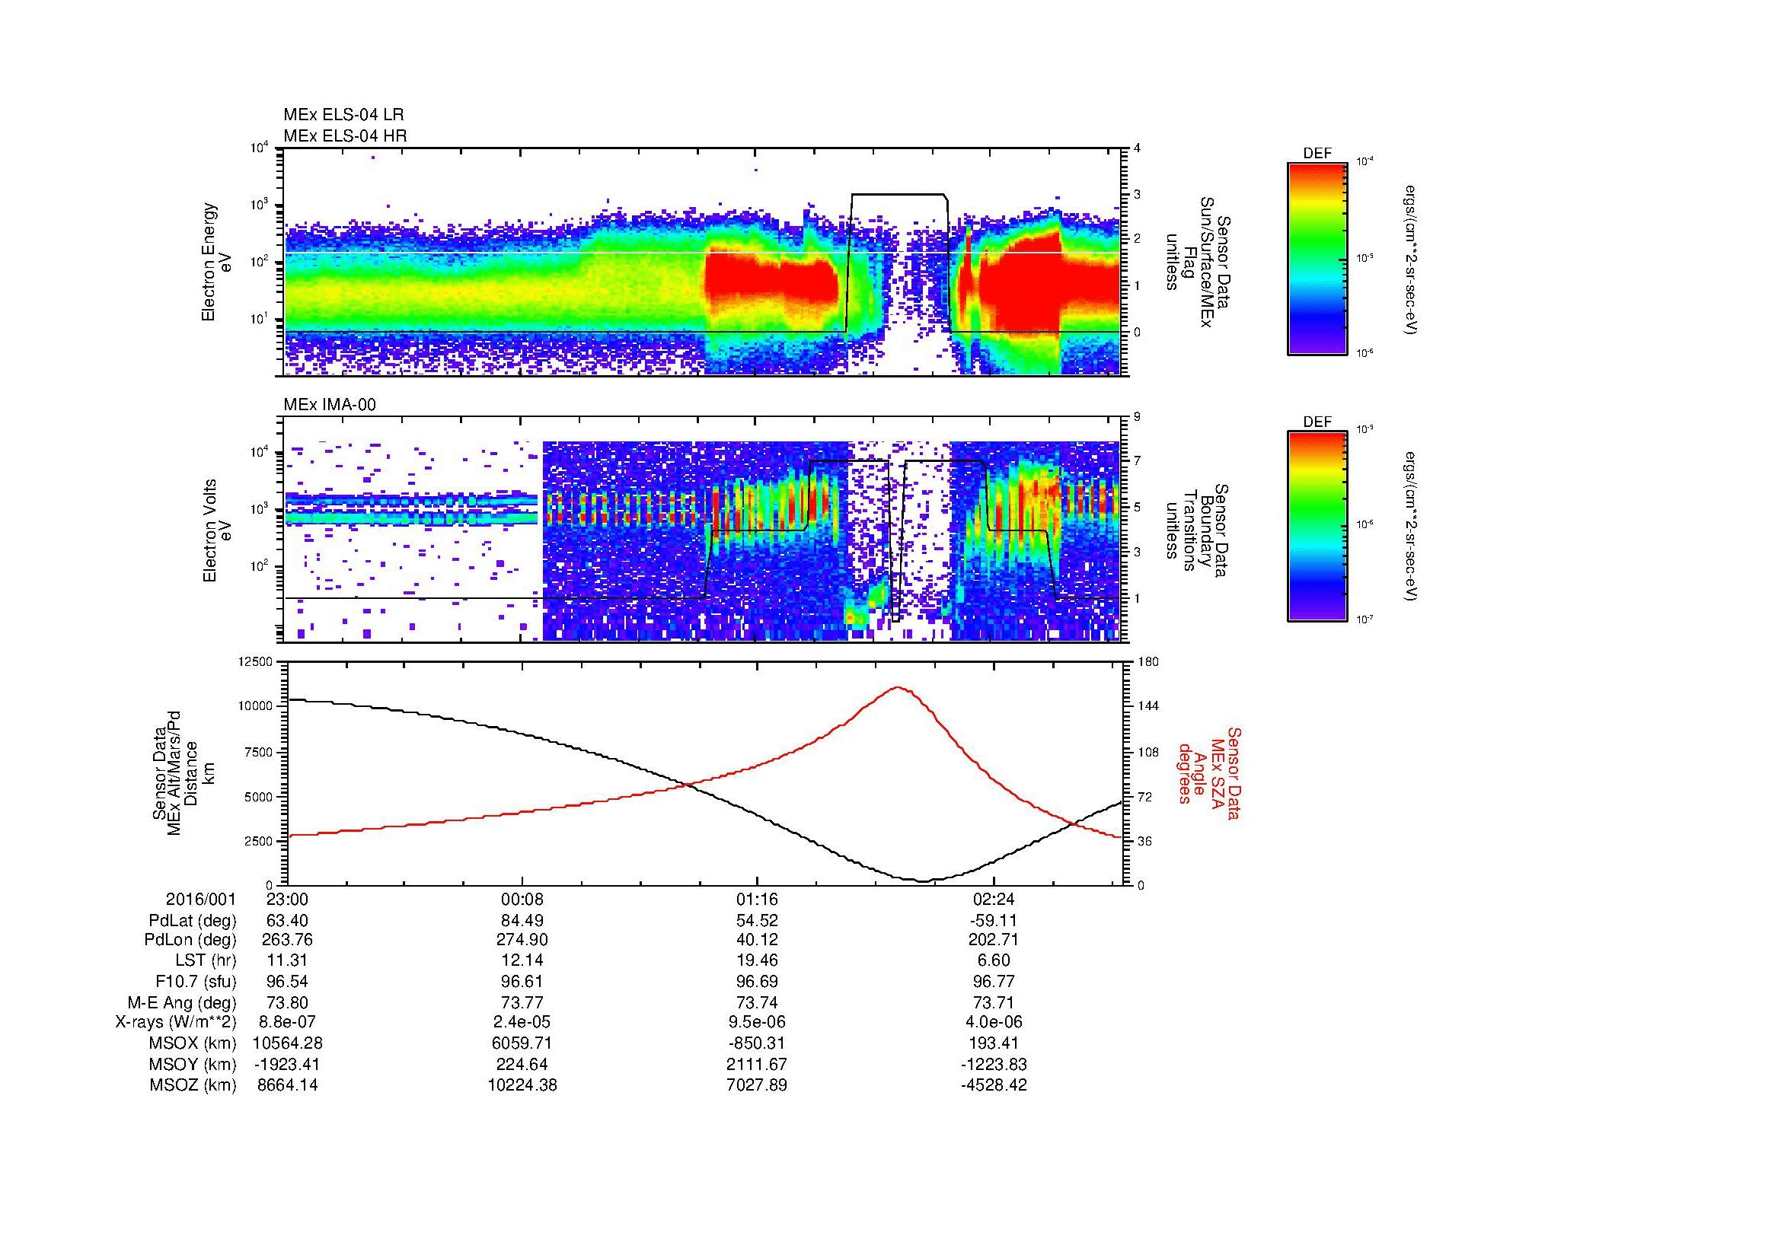Click the SZA axis tick '180'
This screenshot has height=1258, width=1781.
(x=1147, y=662)
